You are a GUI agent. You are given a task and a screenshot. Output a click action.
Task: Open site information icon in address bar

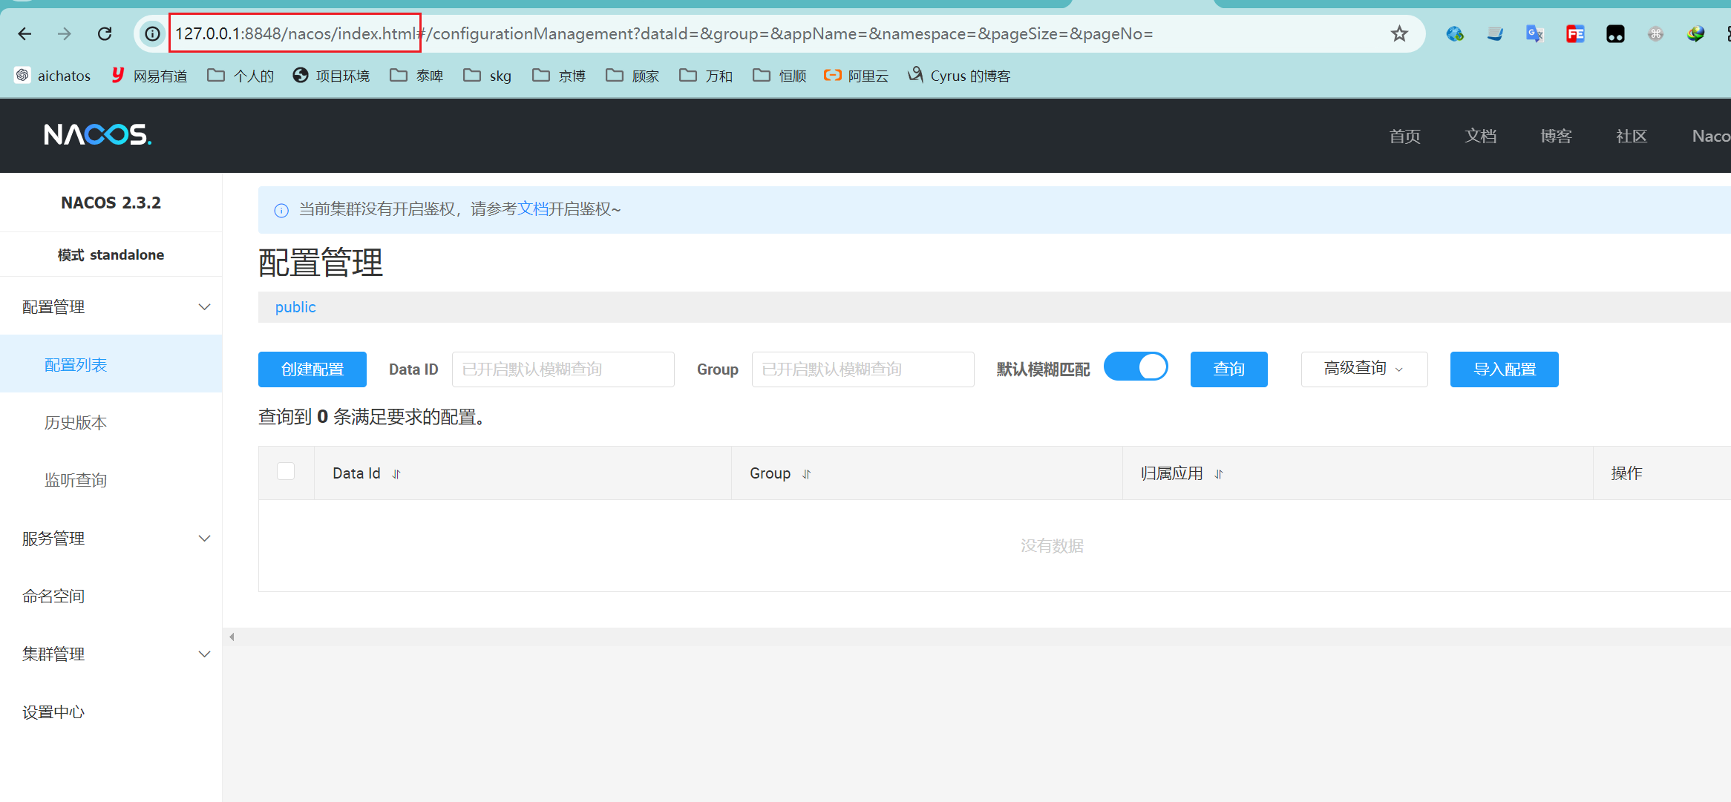pos(152,33)
